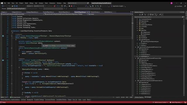This screenshot has width=187, height=105.
Task: Open the File menu
Action: pos(5,3)
